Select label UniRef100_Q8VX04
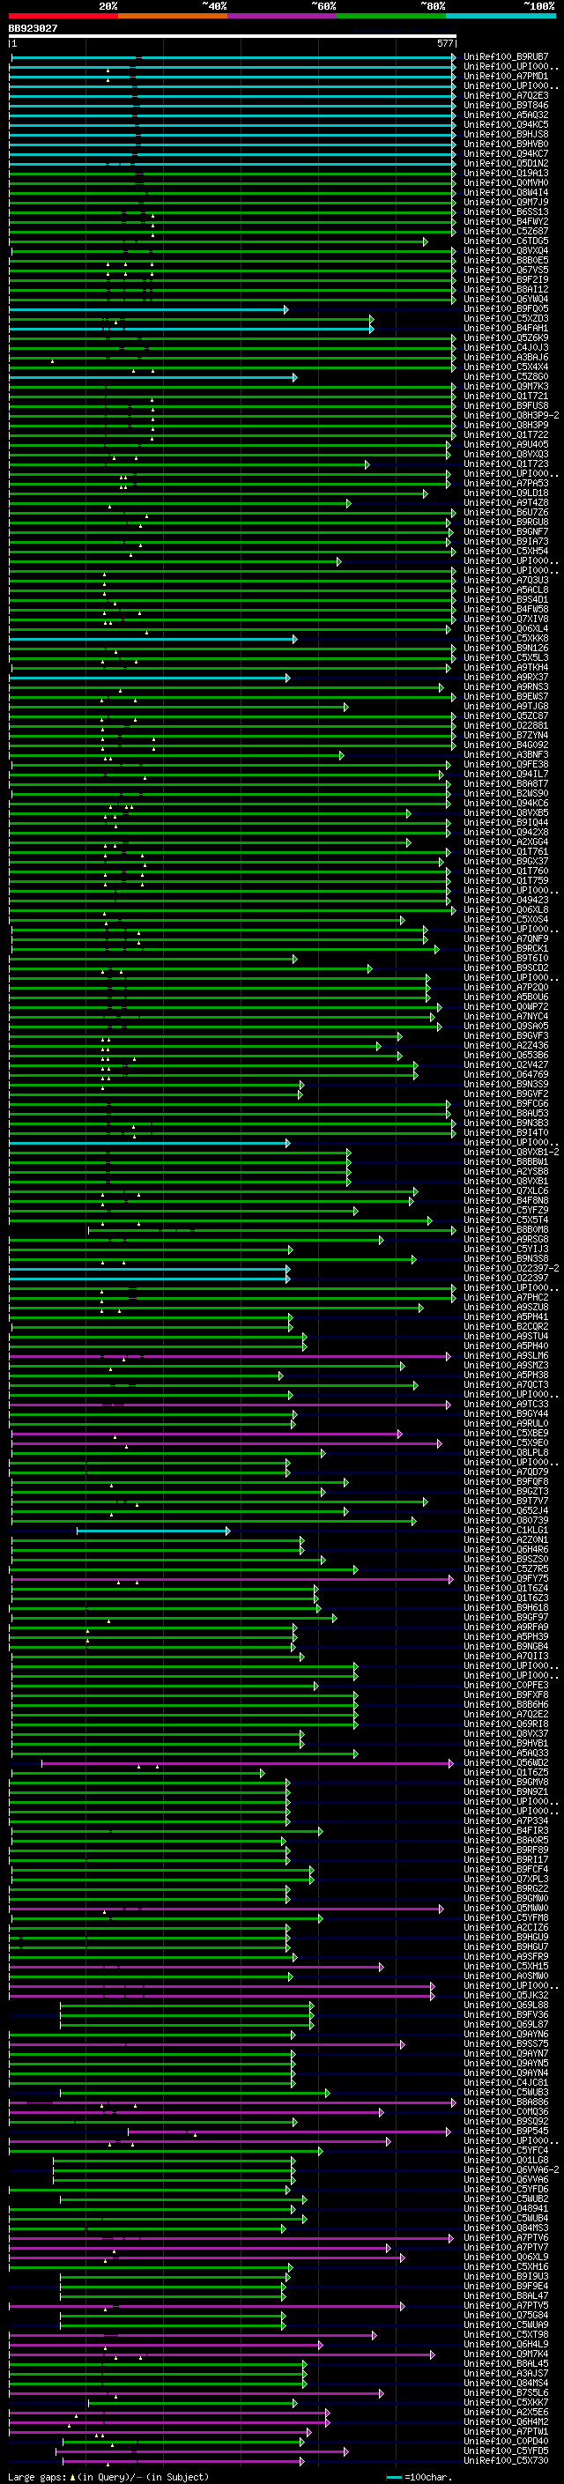Screen dimensions: 564x2484 [x=505, y=251]
